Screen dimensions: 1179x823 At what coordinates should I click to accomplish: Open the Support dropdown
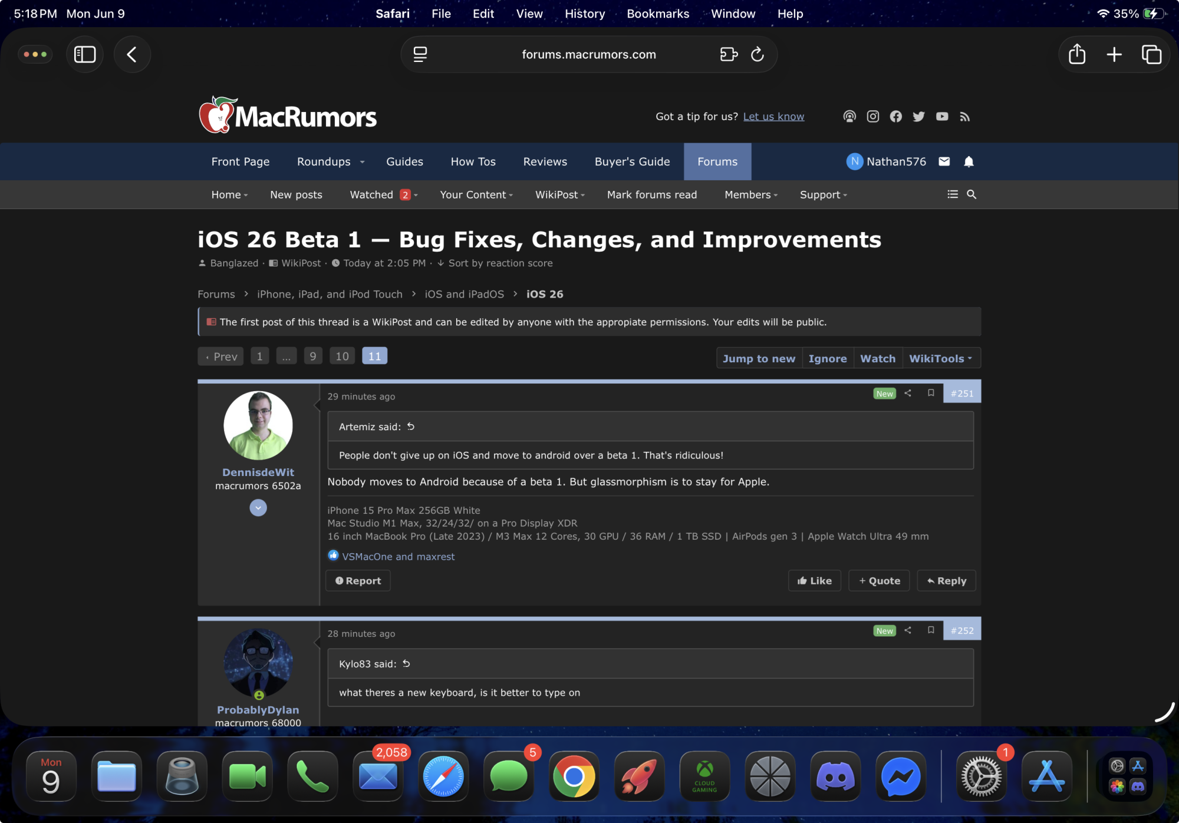tap(823, 194)
